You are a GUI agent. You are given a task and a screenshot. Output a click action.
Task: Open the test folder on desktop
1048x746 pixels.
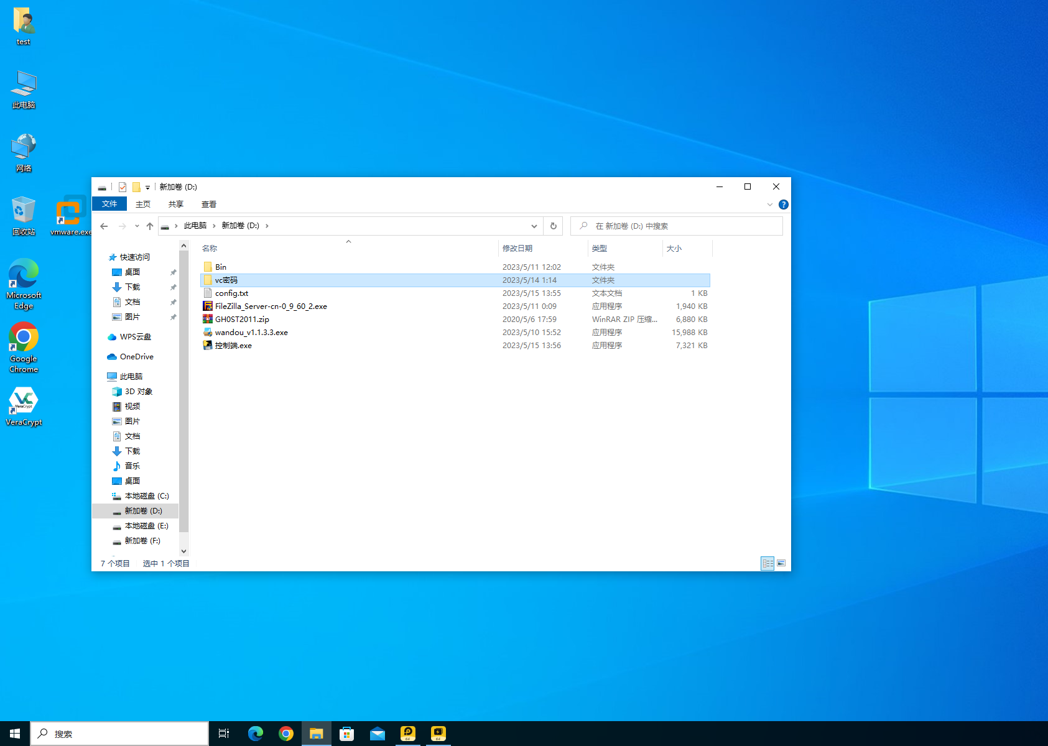coord(24,27)
